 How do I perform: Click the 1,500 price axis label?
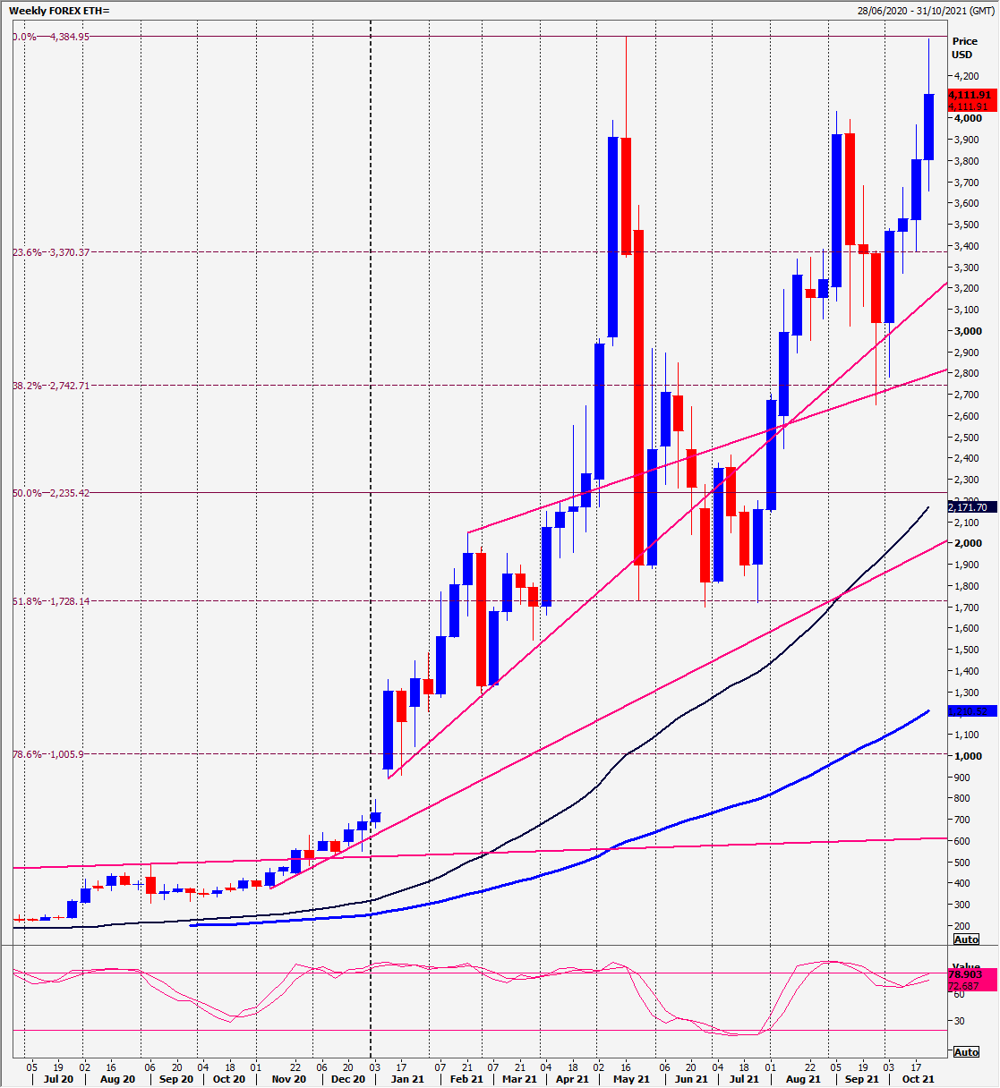(x=966, y=650)
